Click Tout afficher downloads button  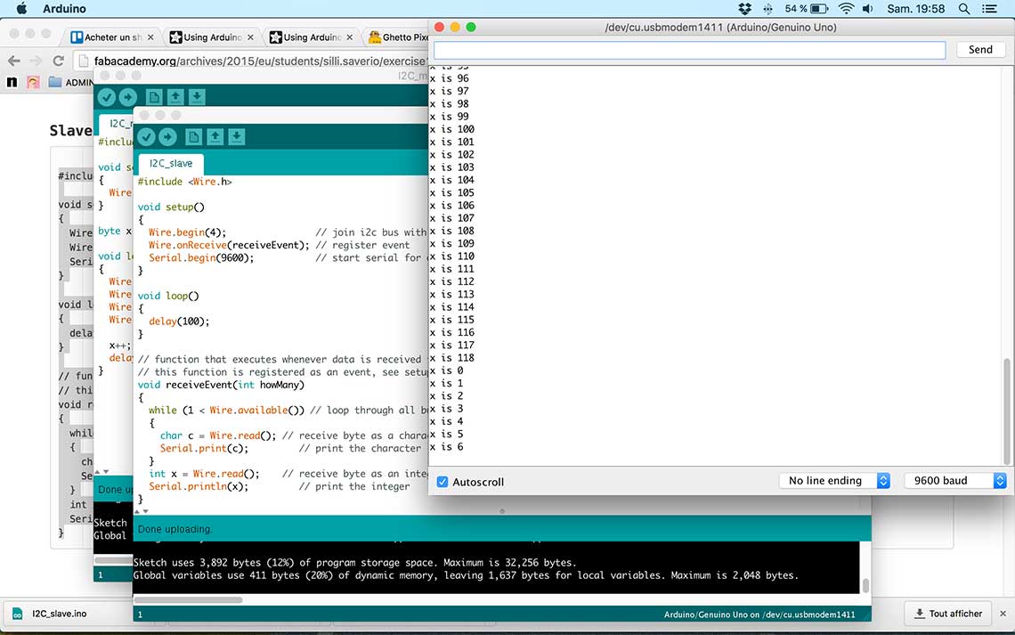coord(947,613)
